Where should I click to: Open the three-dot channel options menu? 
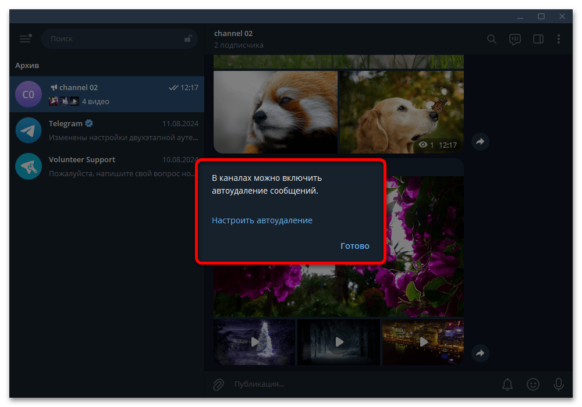click(559, 39)
